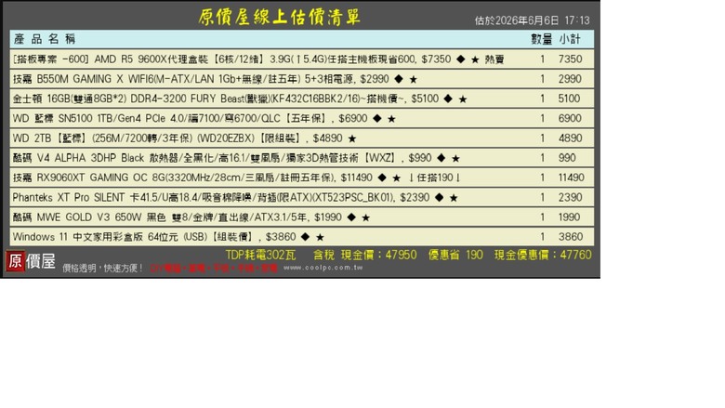Viewport: 725px width, 408px height.
Task: Click subtotal 1990
Action: [x=569, y=217]
